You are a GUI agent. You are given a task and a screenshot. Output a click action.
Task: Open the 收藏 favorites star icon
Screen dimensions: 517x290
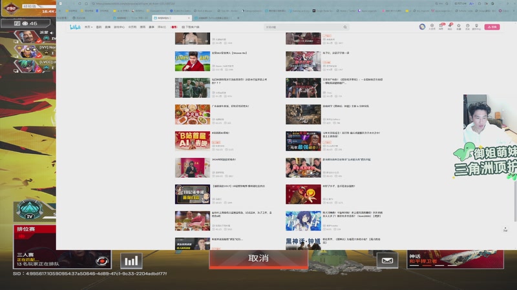(459, 27)
